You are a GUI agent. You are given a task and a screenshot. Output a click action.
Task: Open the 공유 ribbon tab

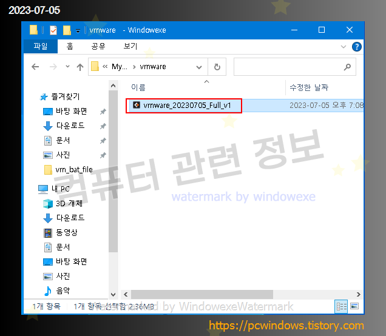98,46
